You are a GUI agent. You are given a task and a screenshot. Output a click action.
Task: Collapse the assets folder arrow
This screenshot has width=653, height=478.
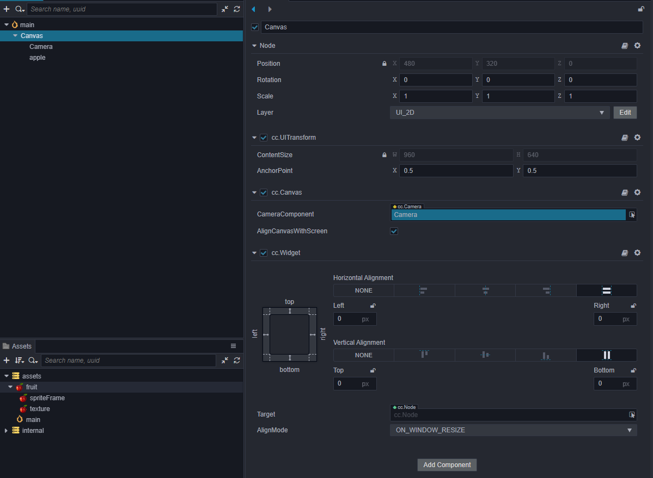[x=6, y=376]
